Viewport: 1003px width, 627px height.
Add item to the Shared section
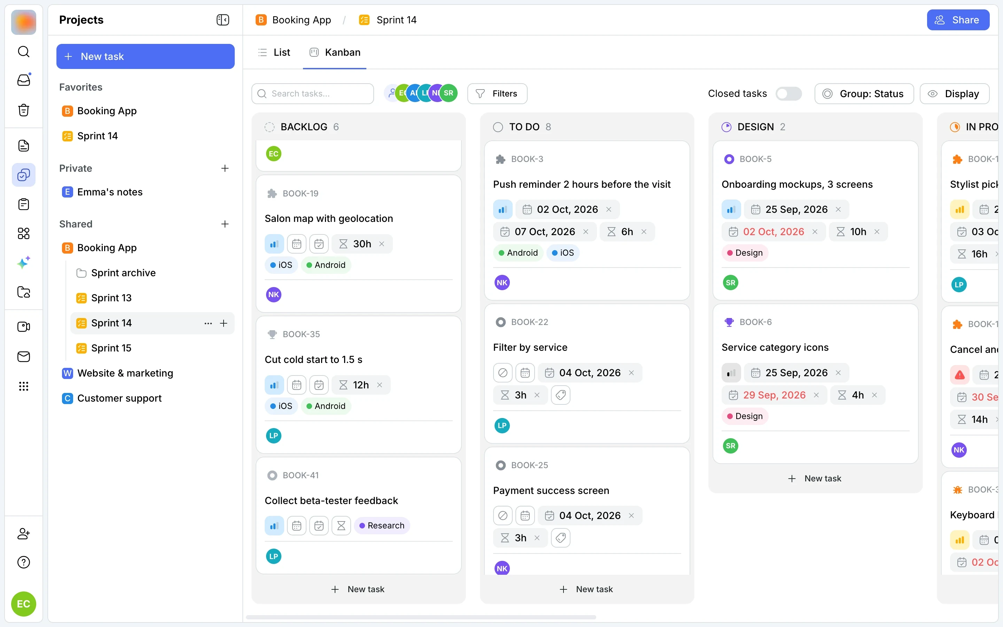pyautogui.click(x=225, y=224)
